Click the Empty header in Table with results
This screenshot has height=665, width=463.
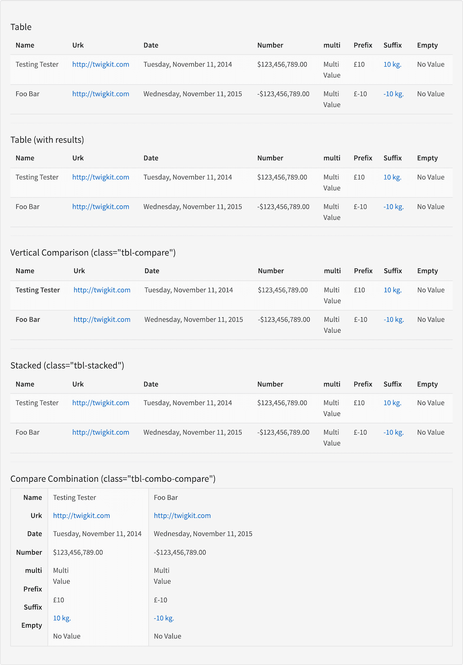pyautogui.click(x=427, y=158)
